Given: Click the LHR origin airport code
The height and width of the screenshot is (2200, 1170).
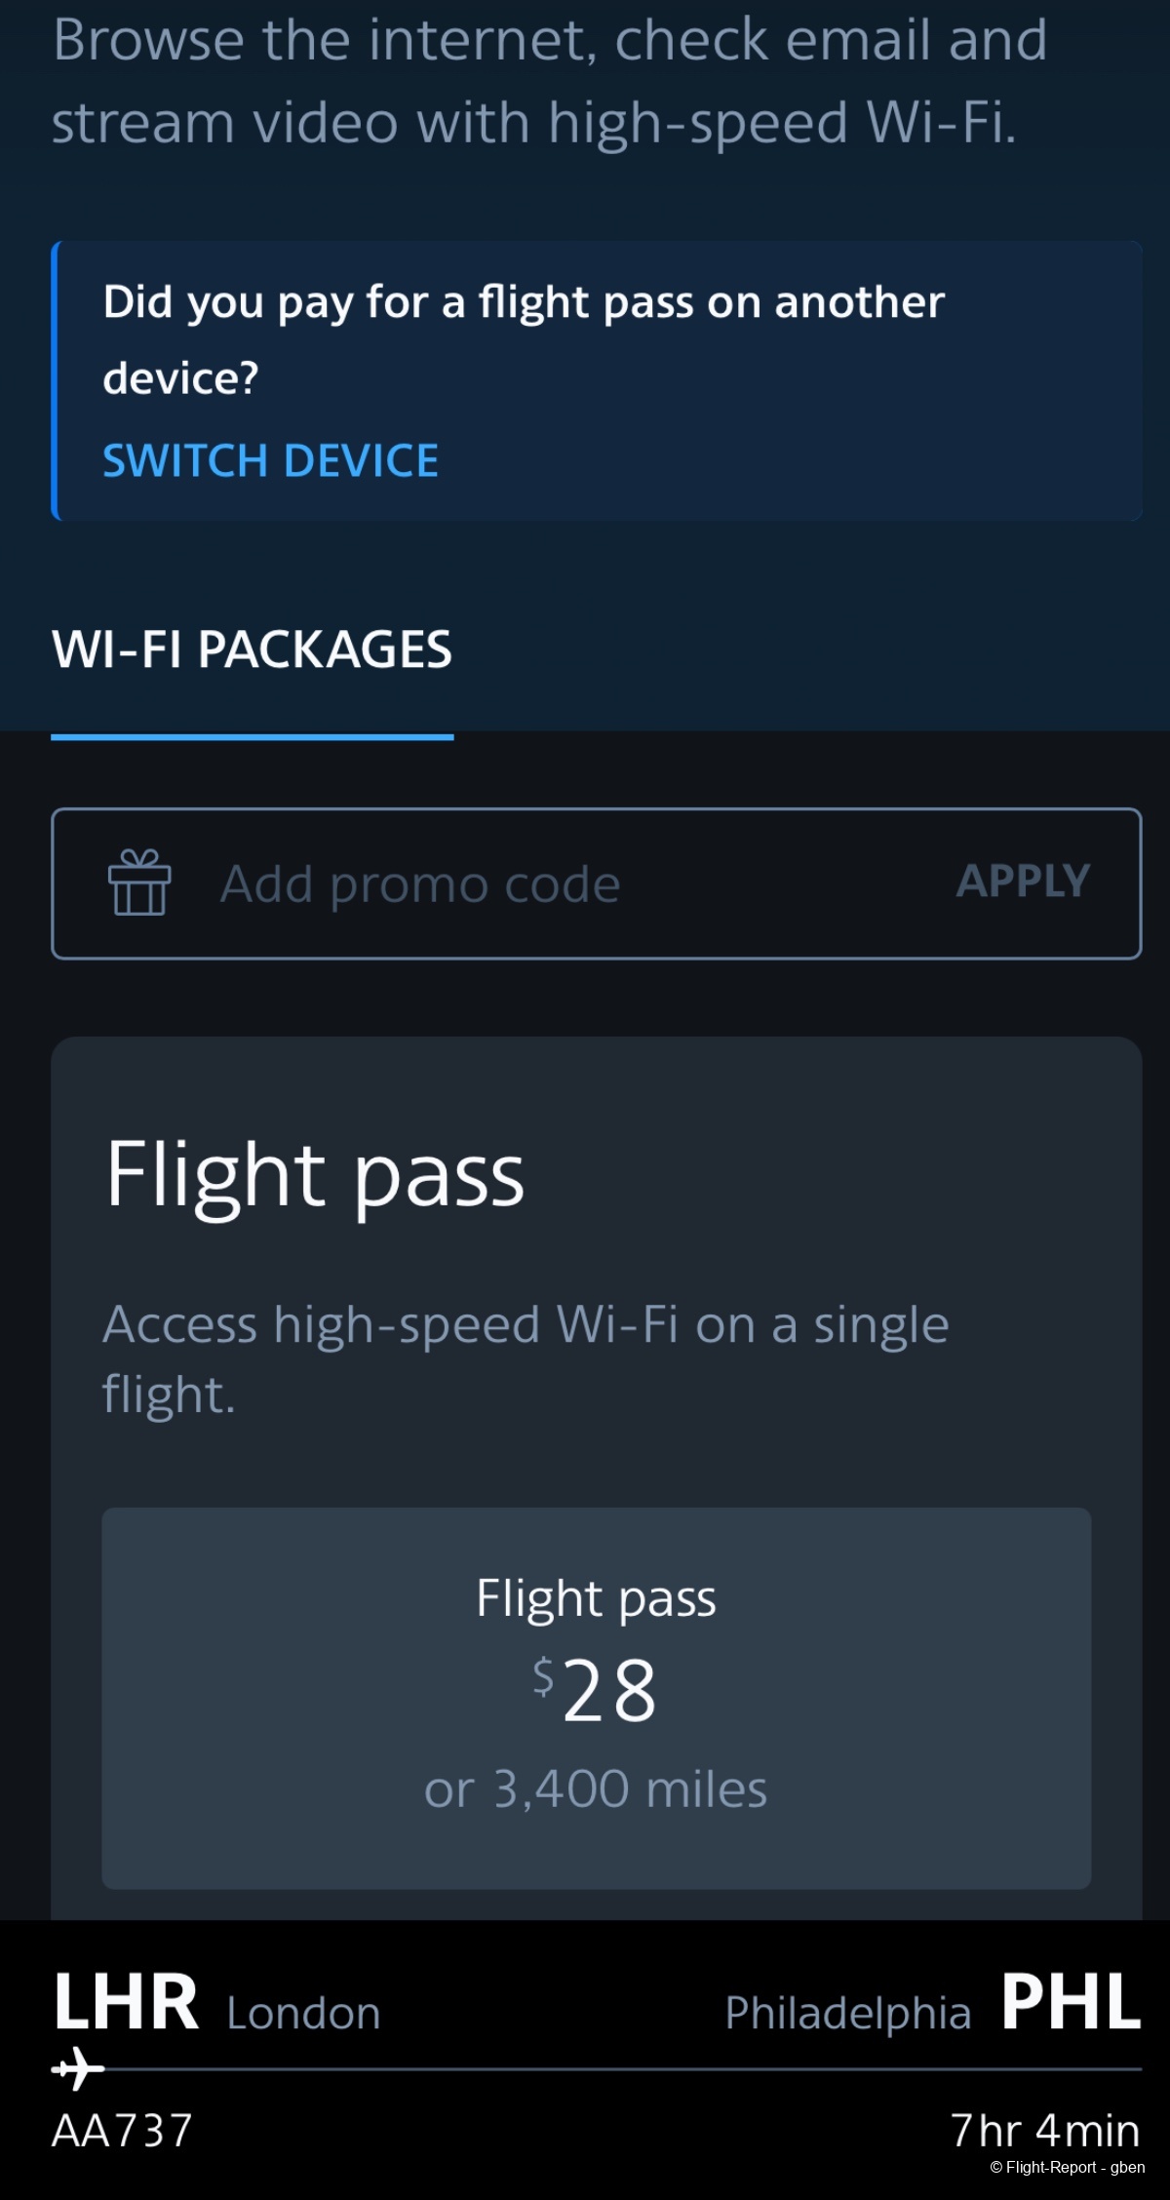Looking at the screenshot, I should pyautogui.click(x=125, y=2003).
